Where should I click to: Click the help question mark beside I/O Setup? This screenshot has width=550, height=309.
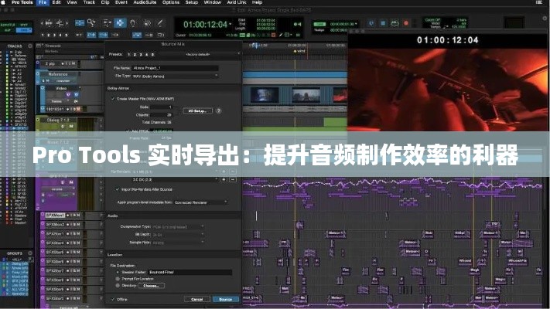[x=218, y=111]
